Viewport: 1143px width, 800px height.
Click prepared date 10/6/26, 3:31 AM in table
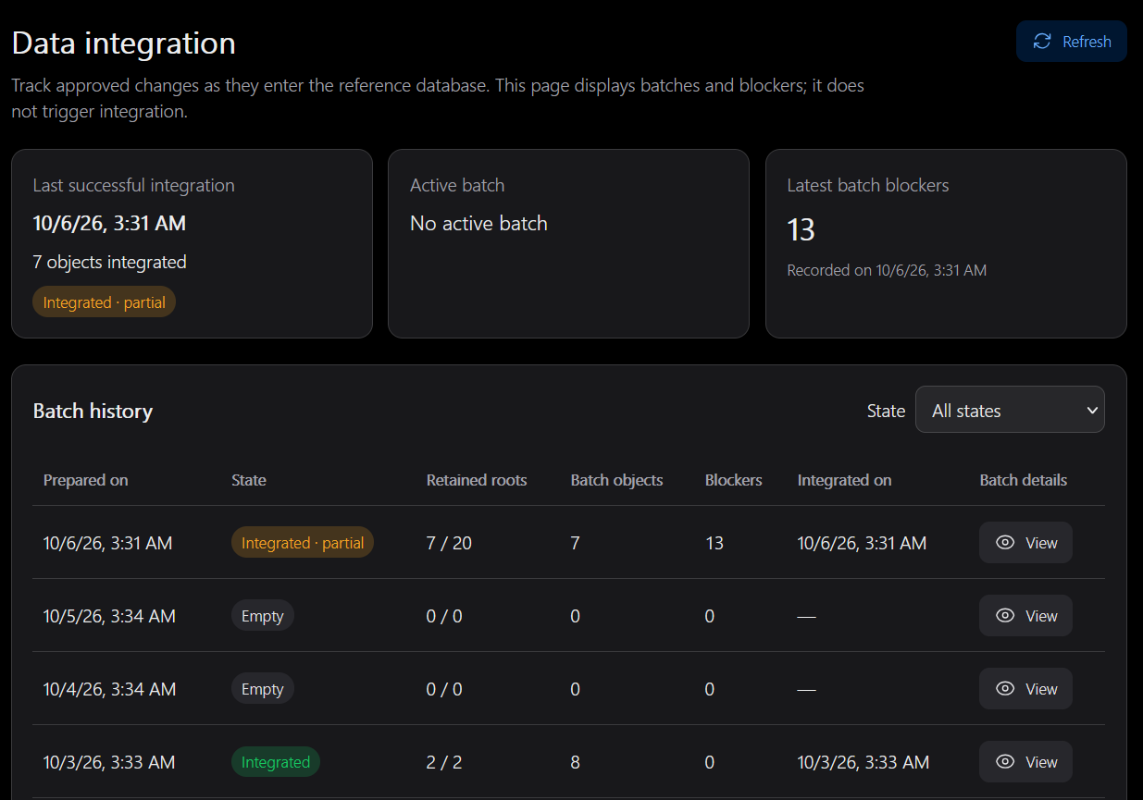click(107, 543)
